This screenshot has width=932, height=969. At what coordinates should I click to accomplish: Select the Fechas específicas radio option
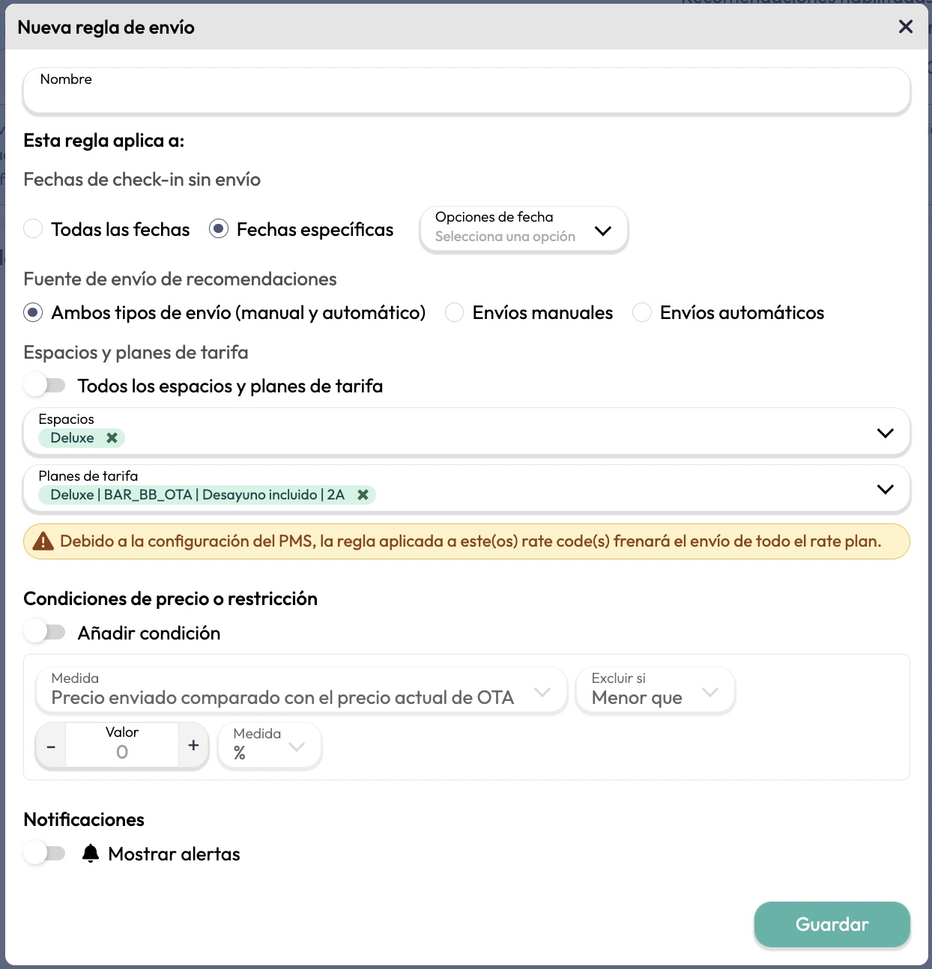(219, 229)
